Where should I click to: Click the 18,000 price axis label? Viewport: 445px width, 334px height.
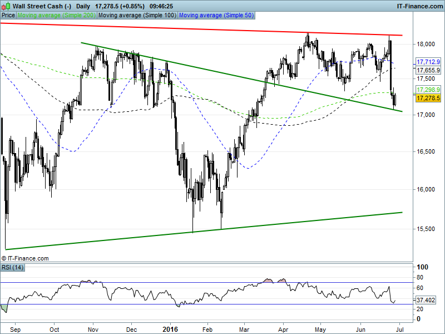[426, 44]
